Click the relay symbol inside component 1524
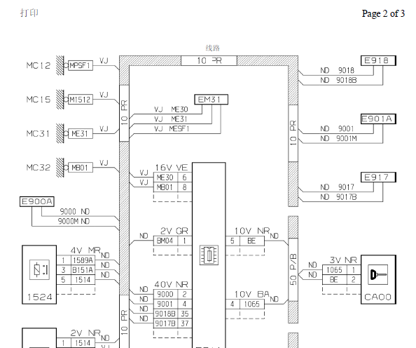 (39, 269)
